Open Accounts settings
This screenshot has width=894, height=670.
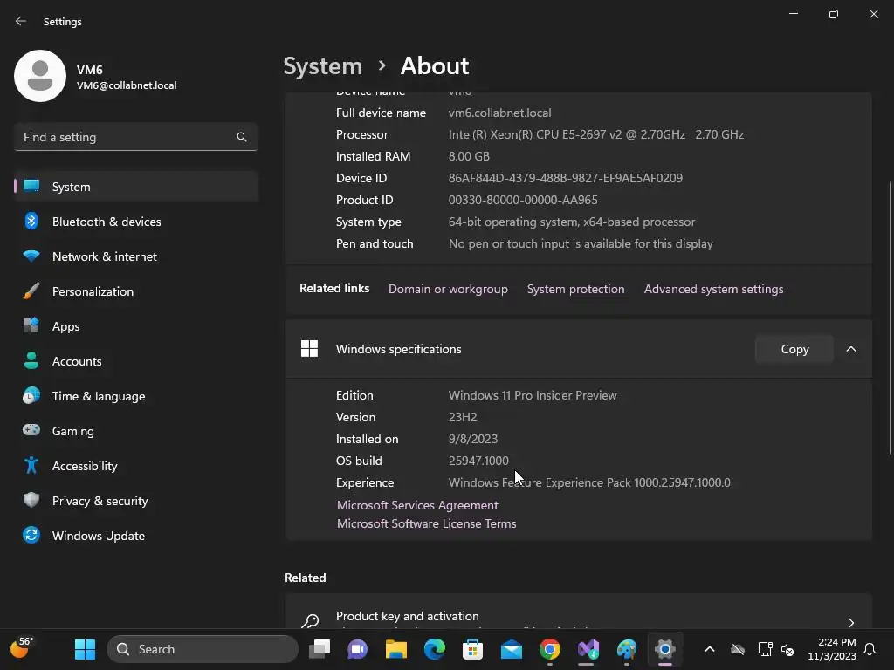coord(135,361)
